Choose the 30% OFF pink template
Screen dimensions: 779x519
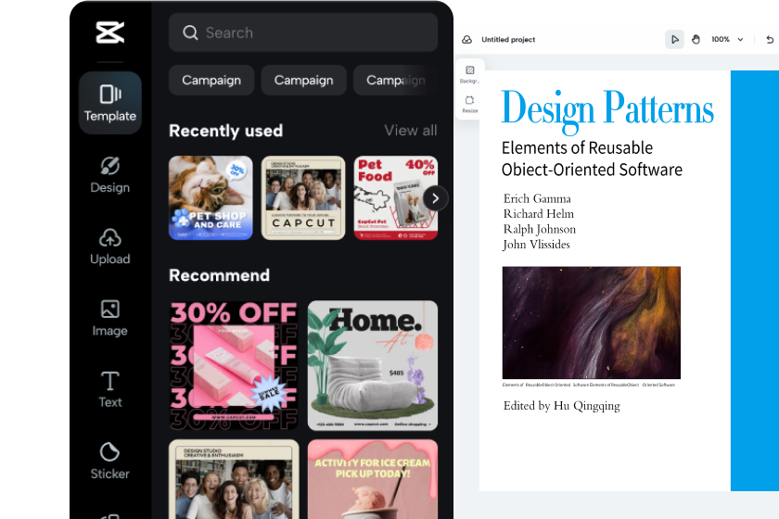(234, 365)
